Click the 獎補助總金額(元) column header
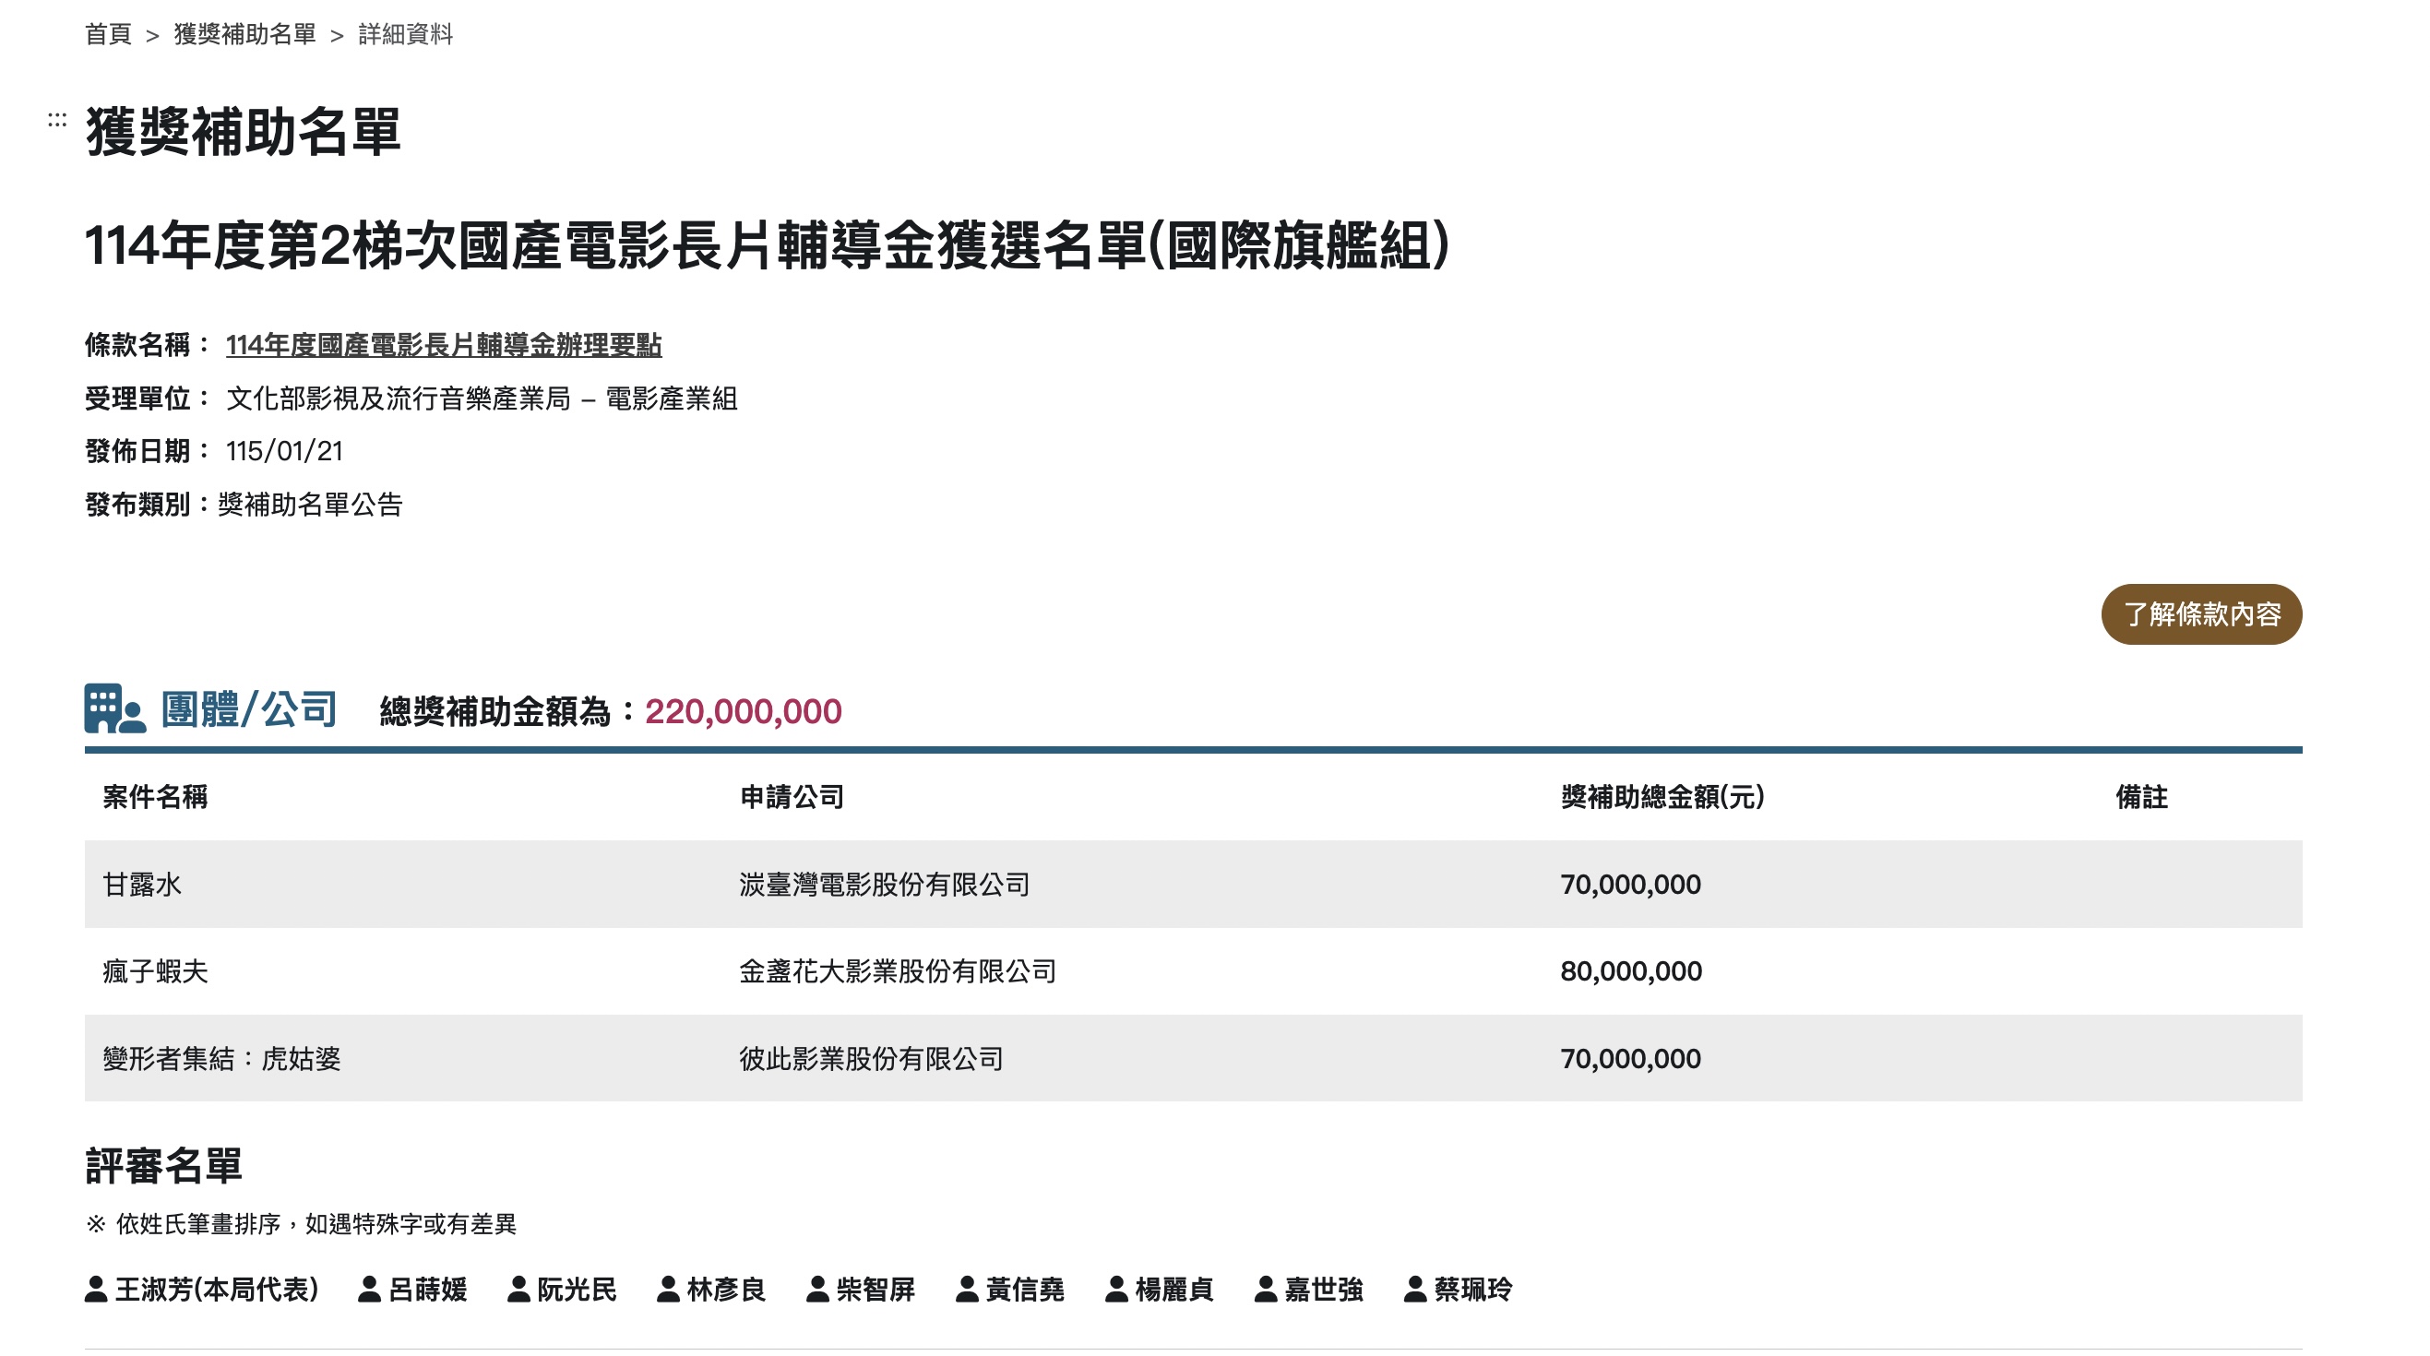The width and height of the screenshot is (2430, 1356). coord(1662,797)
